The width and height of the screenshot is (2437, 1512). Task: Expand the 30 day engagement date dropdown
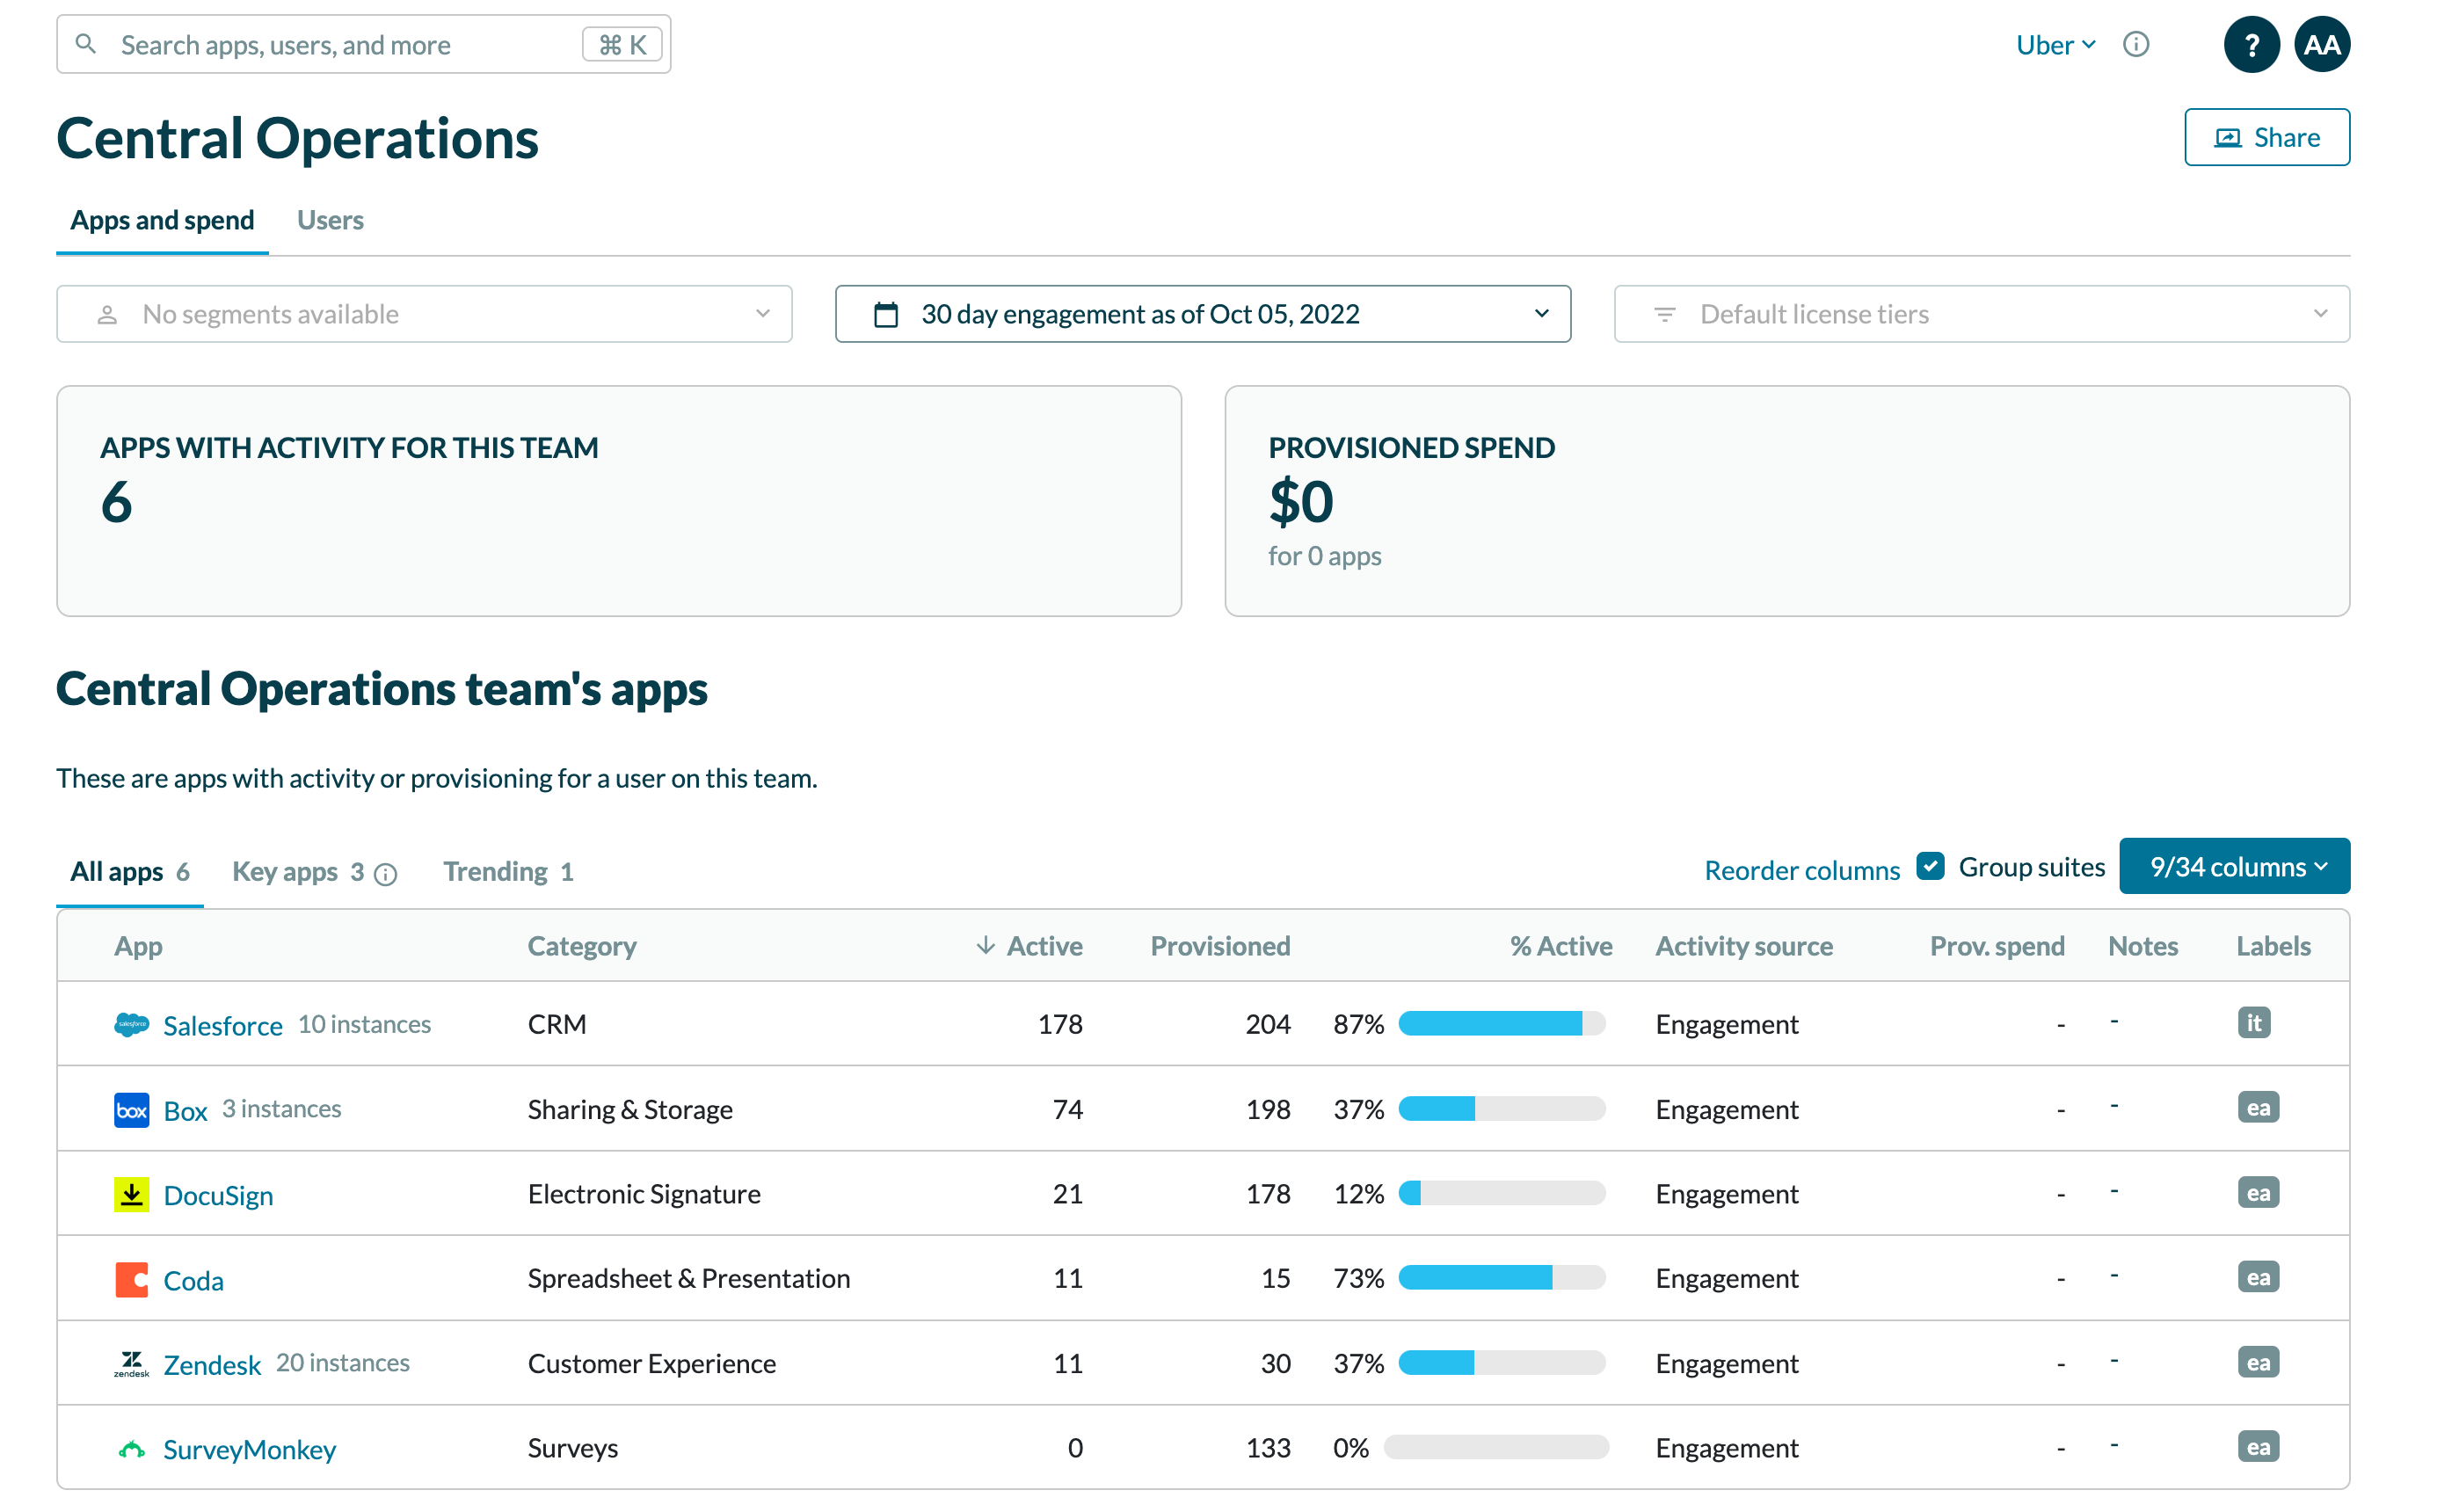(x=1202, y=314)
